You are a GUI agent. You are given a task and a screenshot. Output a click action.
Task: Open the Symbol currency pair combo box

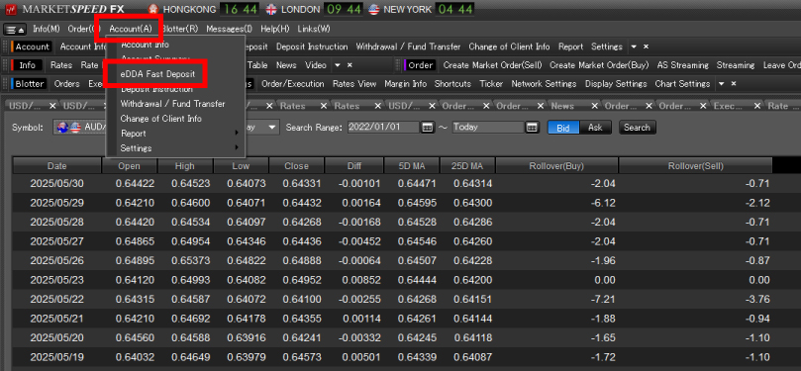pyautogui.click(x=79, y=127)
